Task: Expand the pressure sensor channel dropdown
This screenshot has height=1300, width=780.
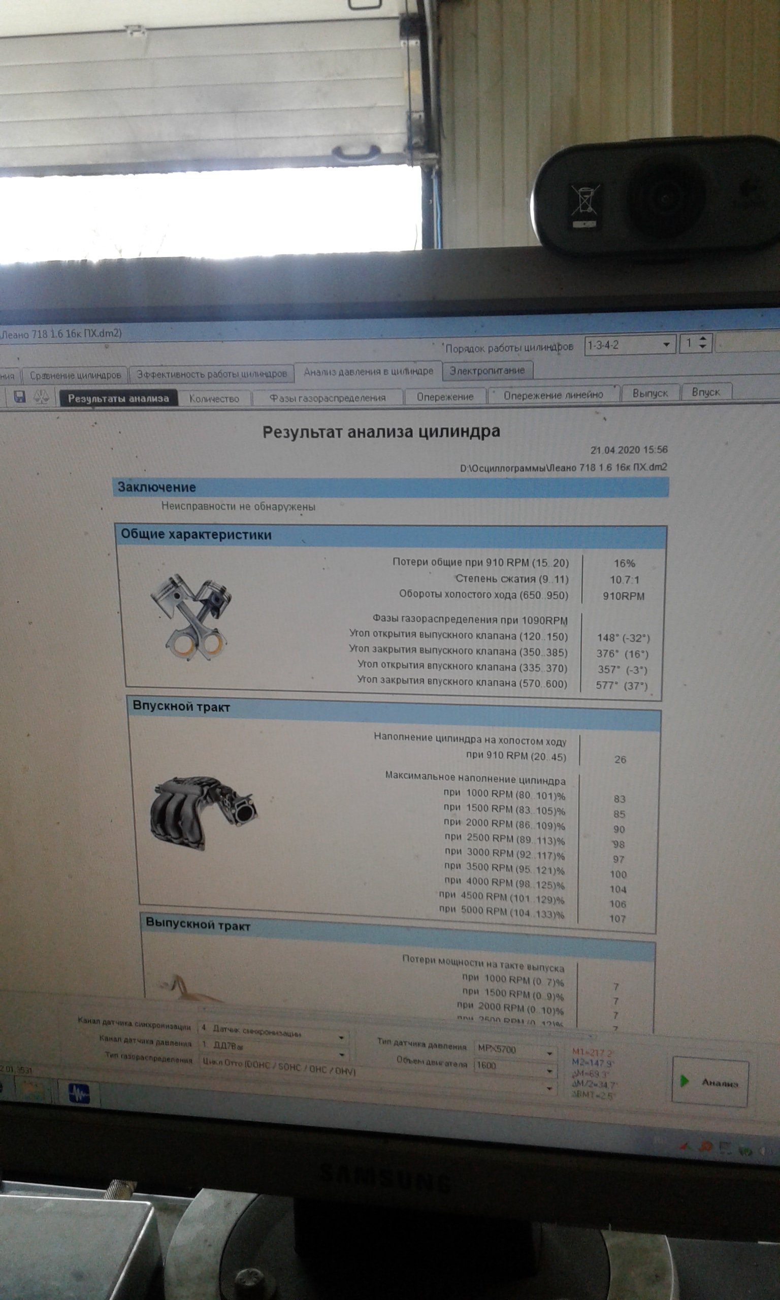Action: point(341,1054)
